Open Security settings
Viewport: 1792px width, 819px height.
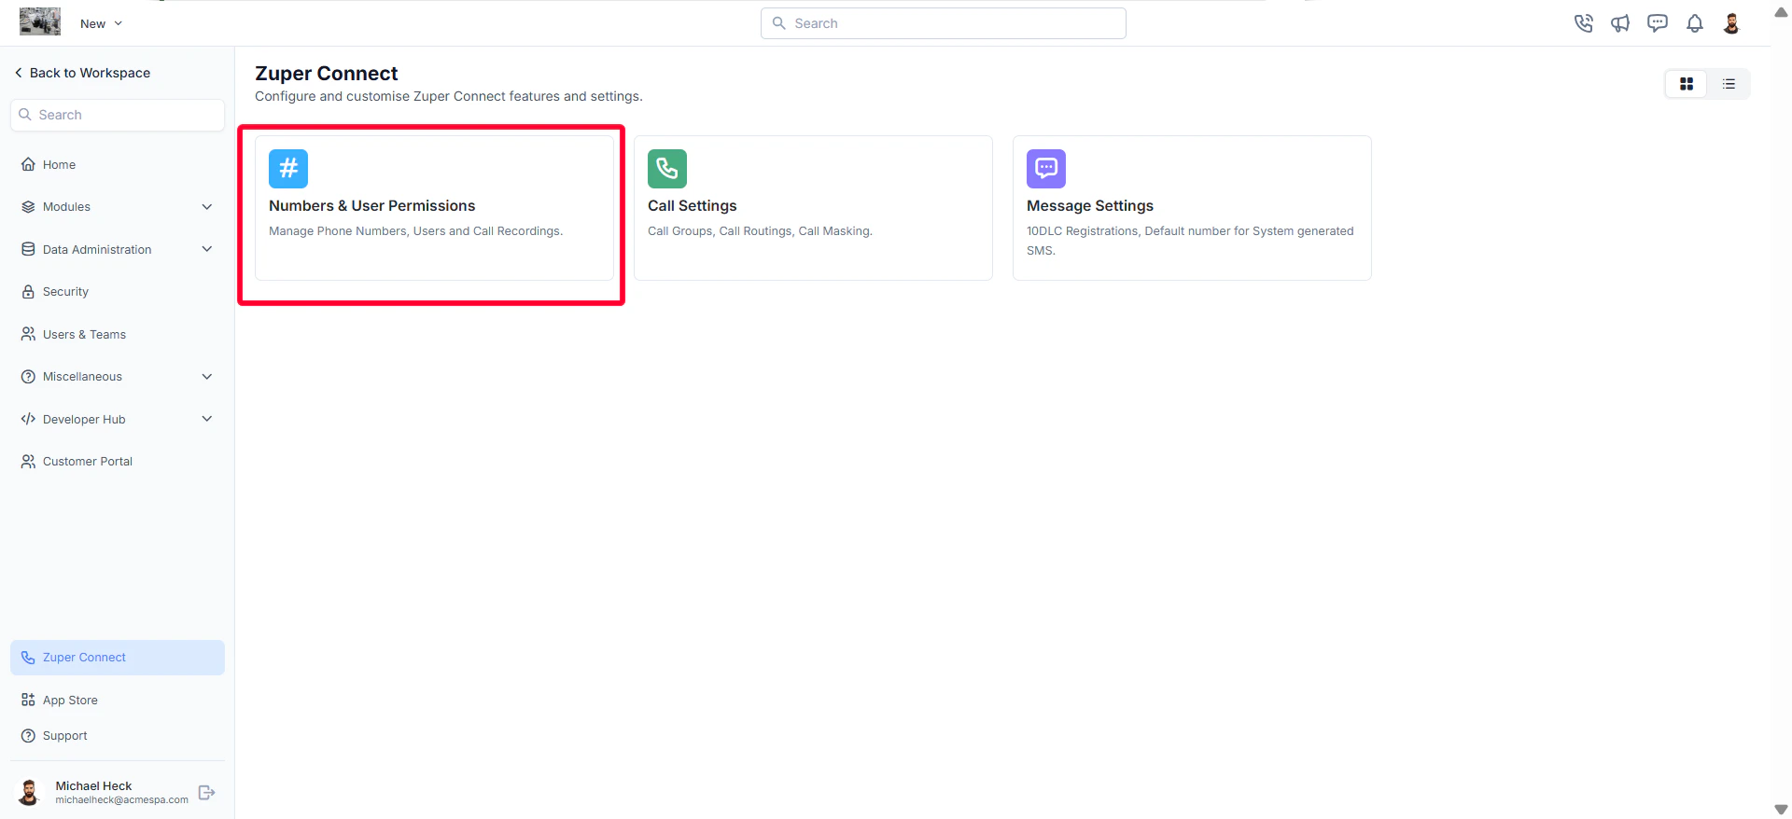[118, 292]
